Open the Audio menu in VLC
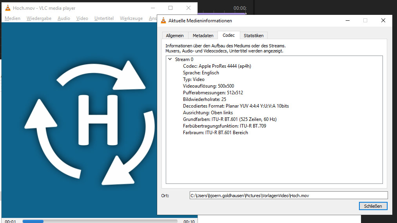 coord(64,18)
